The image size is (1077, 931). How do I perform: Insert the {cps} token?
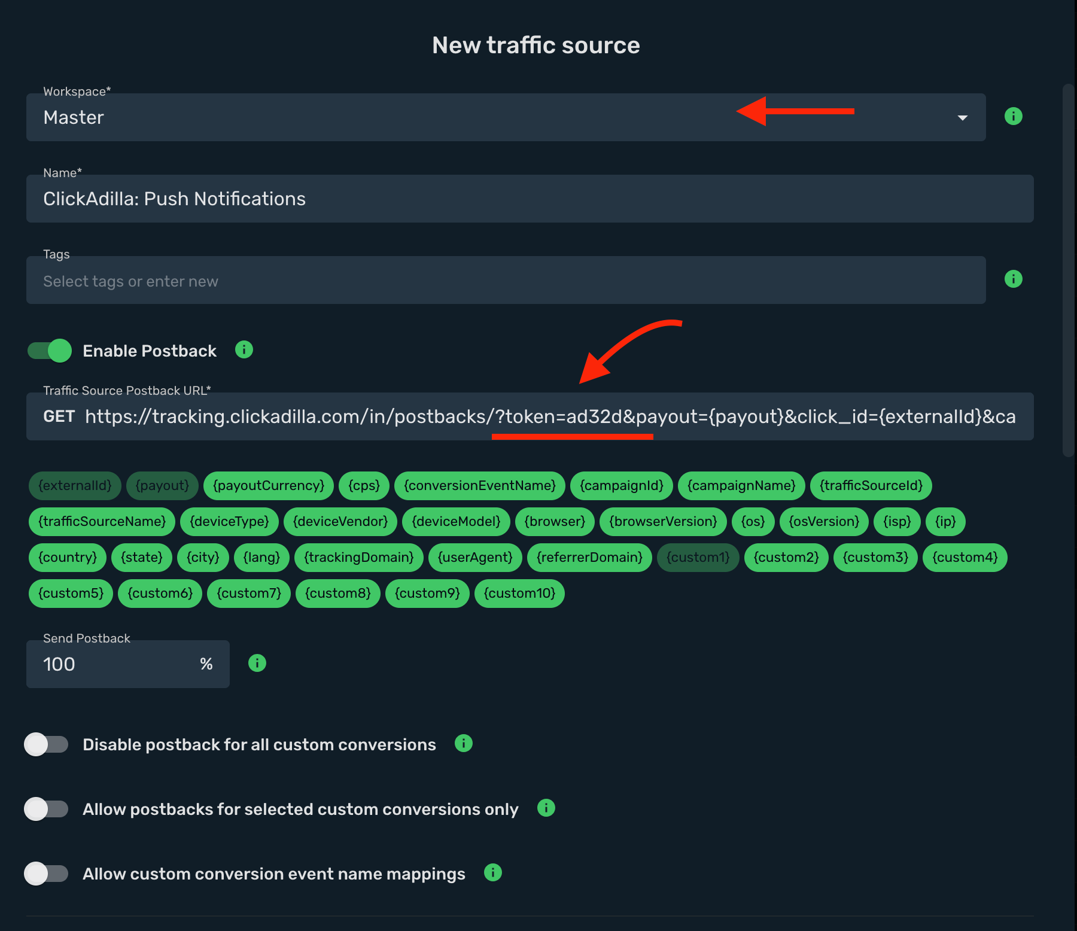(364, 486)
